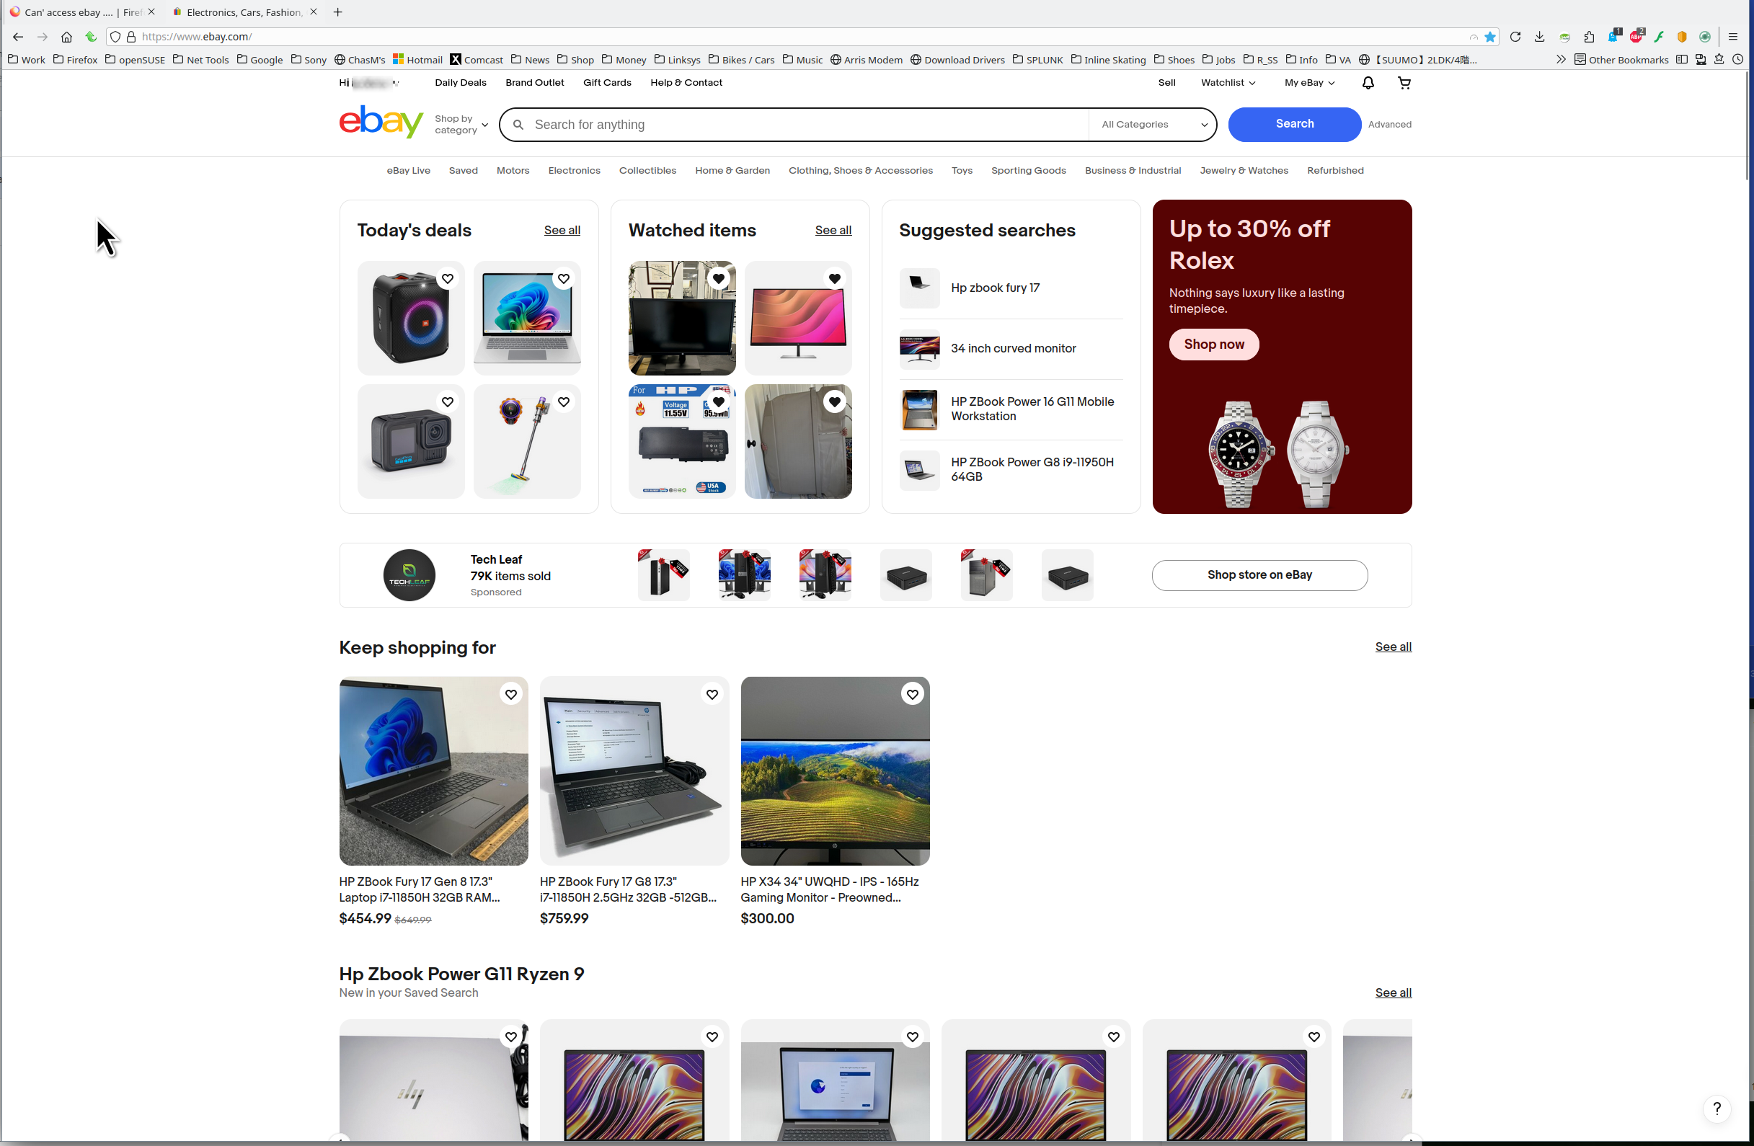The image size is (1754, 1146).
Task: Click the blue bookmark star icon
Action: point(1490,37)
